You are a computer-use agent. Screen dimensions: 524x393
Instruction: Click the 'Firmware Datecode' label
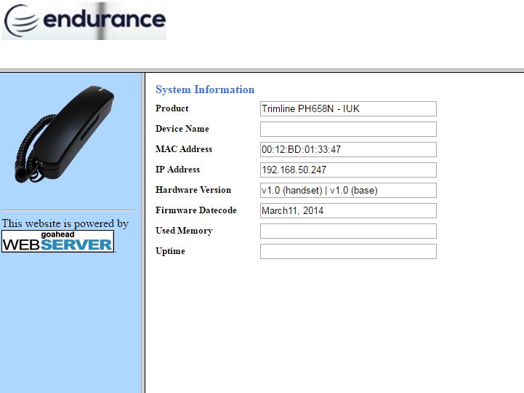click(196, 210)
